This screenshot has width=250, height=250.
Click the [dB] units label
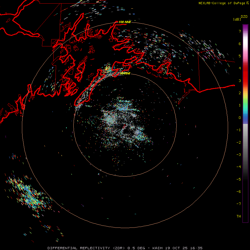[x=237, y=19]
